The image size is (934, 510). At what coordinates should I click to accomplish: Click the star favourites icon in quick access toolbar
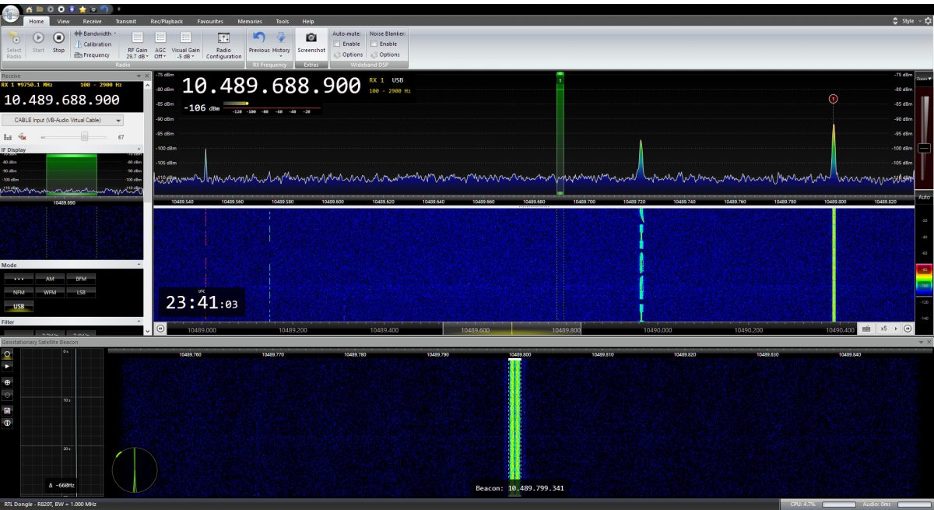(x=83, y=9)
